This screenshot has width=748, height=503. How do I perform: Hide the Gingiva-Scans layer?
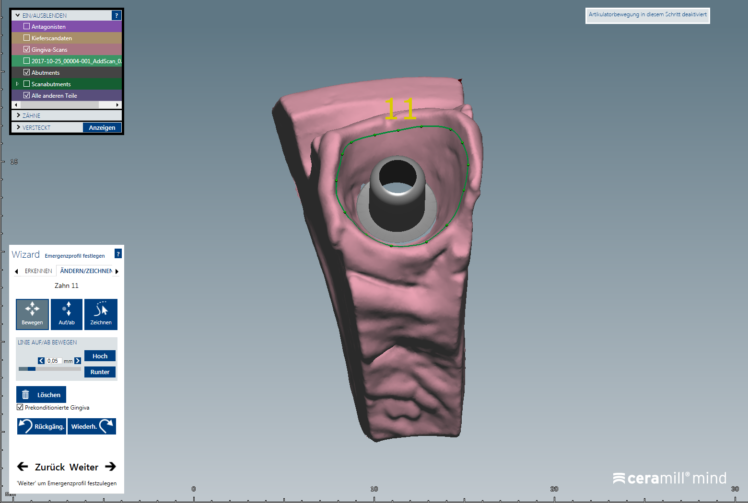coord(27,49)
